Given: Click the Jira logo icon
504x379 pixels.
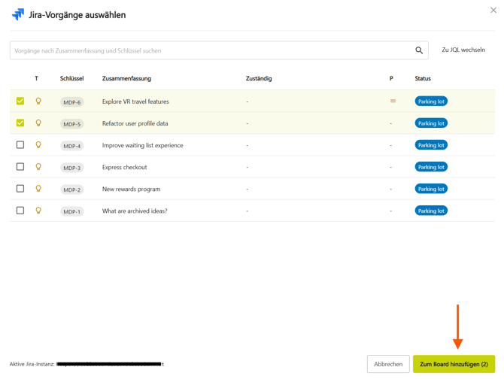Looking at the screenshot, I should pos(17,14).
